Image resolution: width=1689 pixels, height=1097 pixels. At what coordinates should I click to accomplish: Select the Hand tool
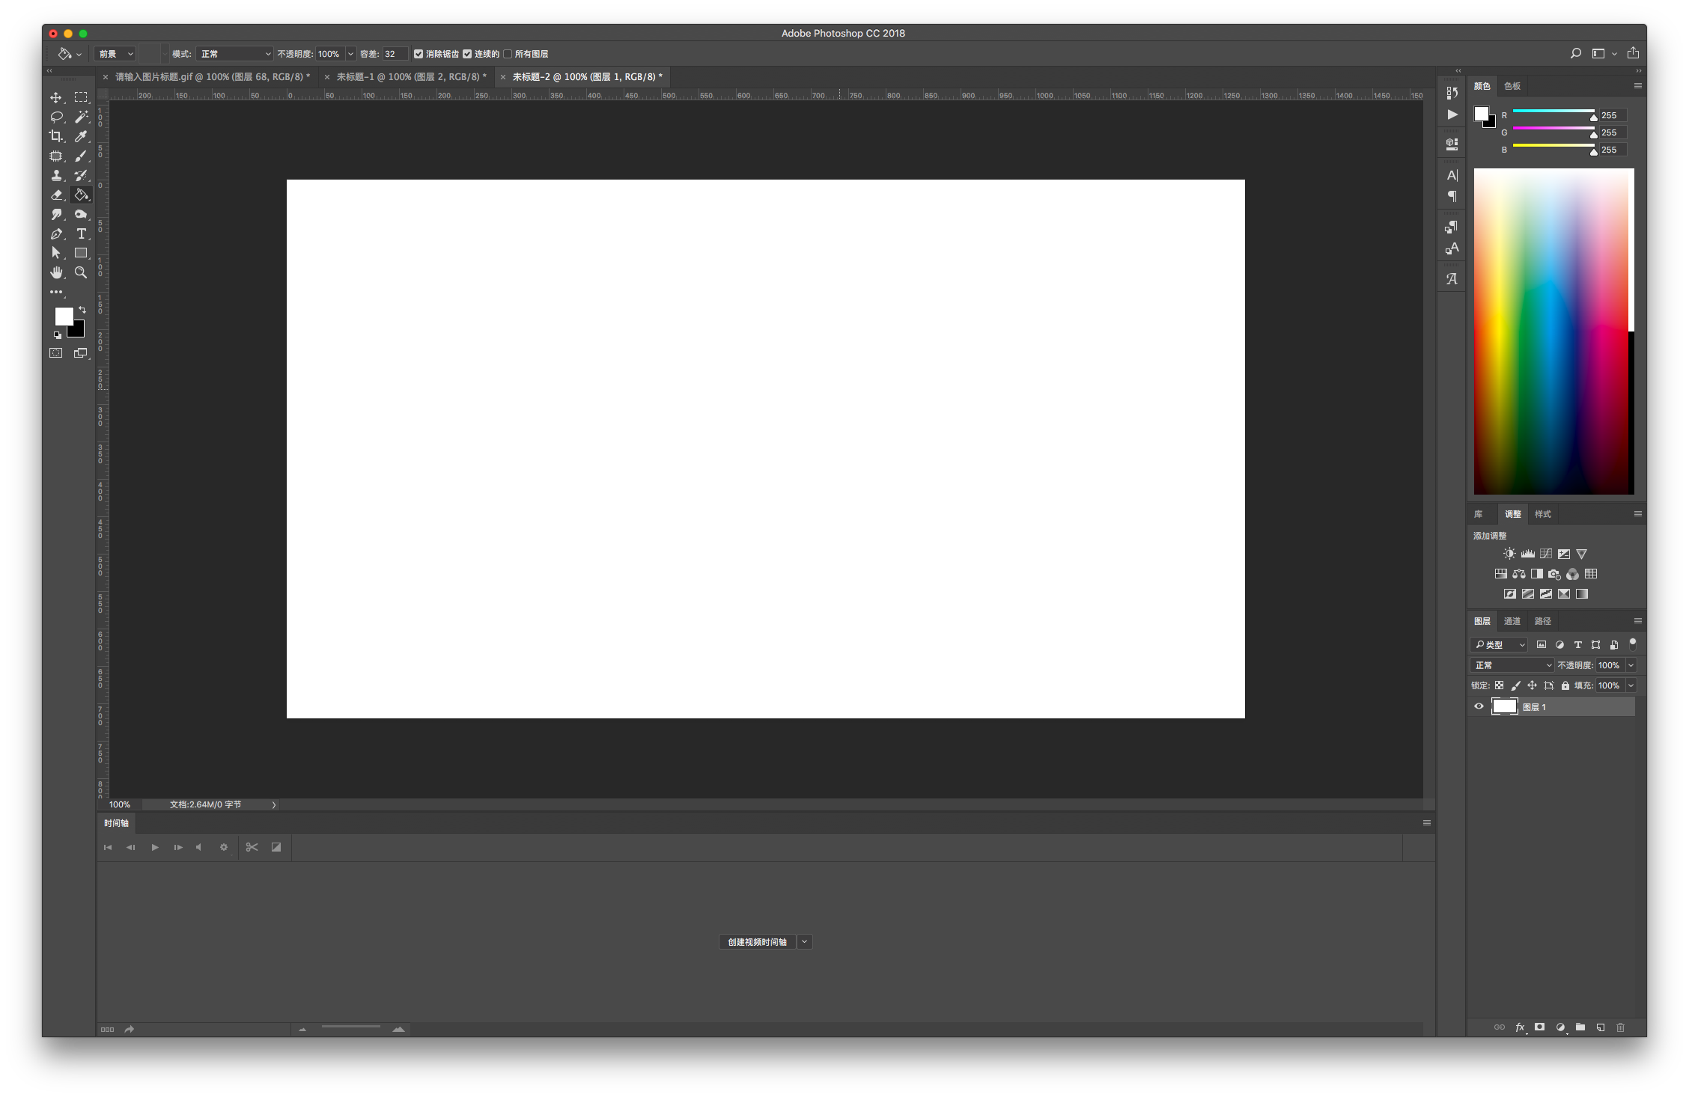coord(56,273)
